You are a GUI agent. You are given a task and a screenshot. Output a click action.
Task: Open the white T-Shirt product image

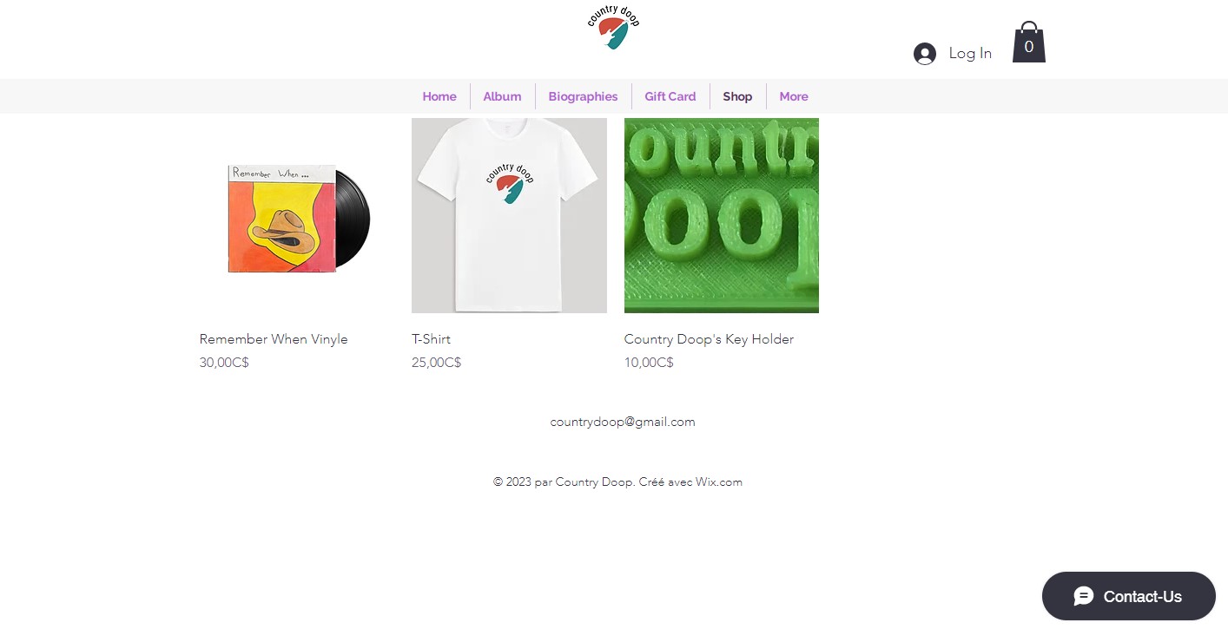[x=509, y=215]
